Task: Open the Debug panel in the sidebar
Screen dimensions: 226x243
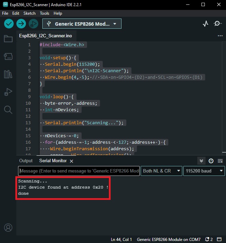Action: pyautogui.click(x=8, y=92)
